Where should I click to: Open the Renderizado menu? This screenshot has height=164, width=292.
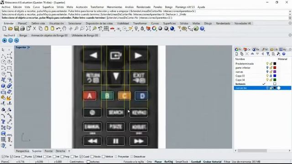click(143, 7)
